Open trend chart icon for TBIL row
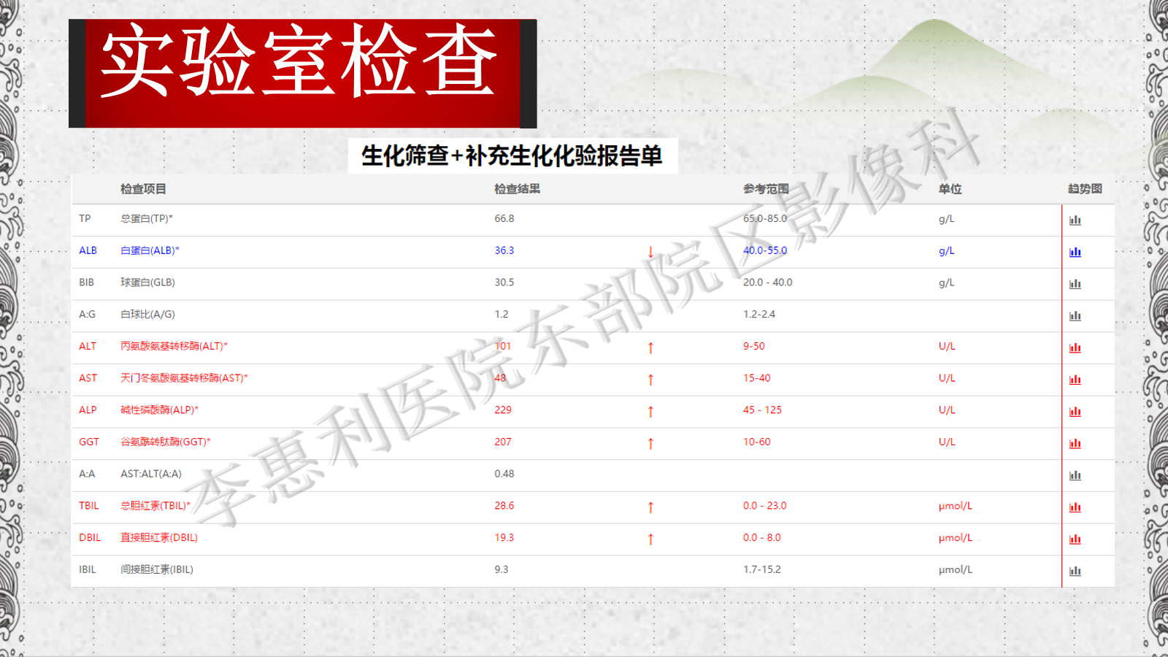 1075,507
